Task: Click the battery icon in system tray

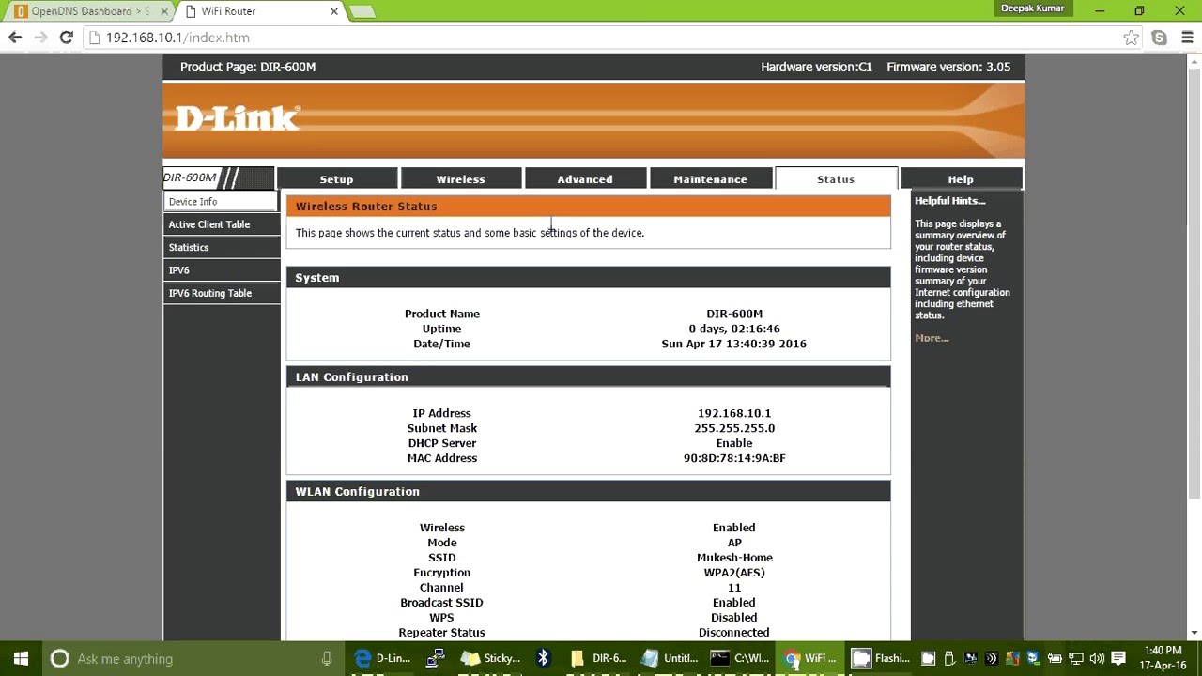Action: click(1055, 658)
